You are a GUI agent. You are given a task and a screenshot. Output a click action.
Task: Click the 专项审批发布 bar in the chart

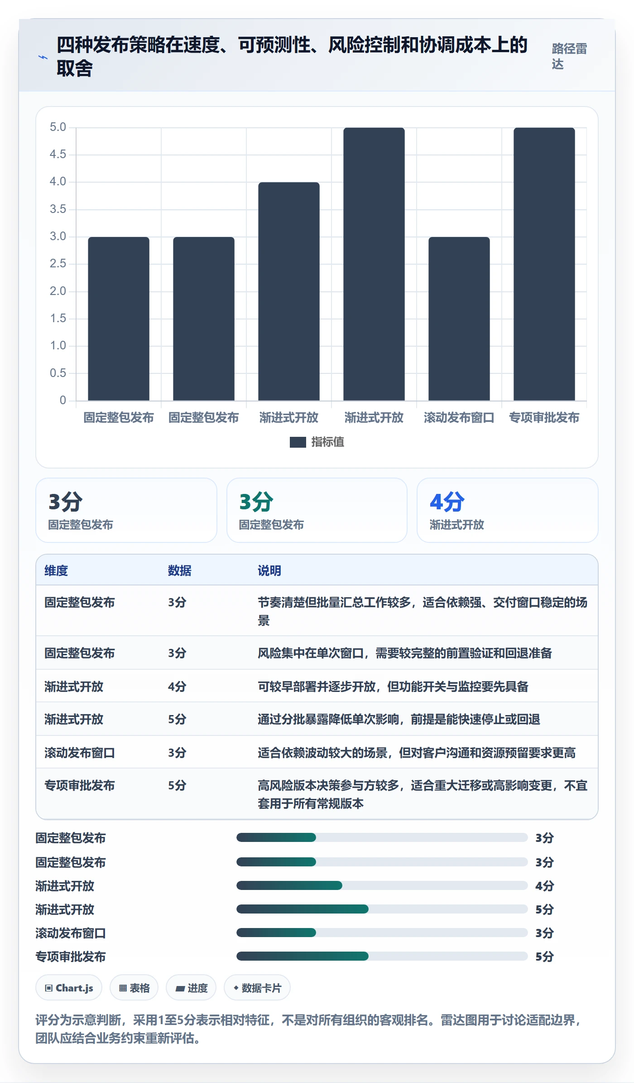click(544, 264)
